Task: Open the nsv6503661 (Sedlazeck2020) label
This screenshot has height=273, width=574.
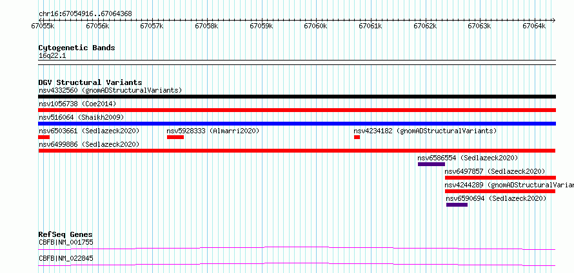Action: (89, 131)
